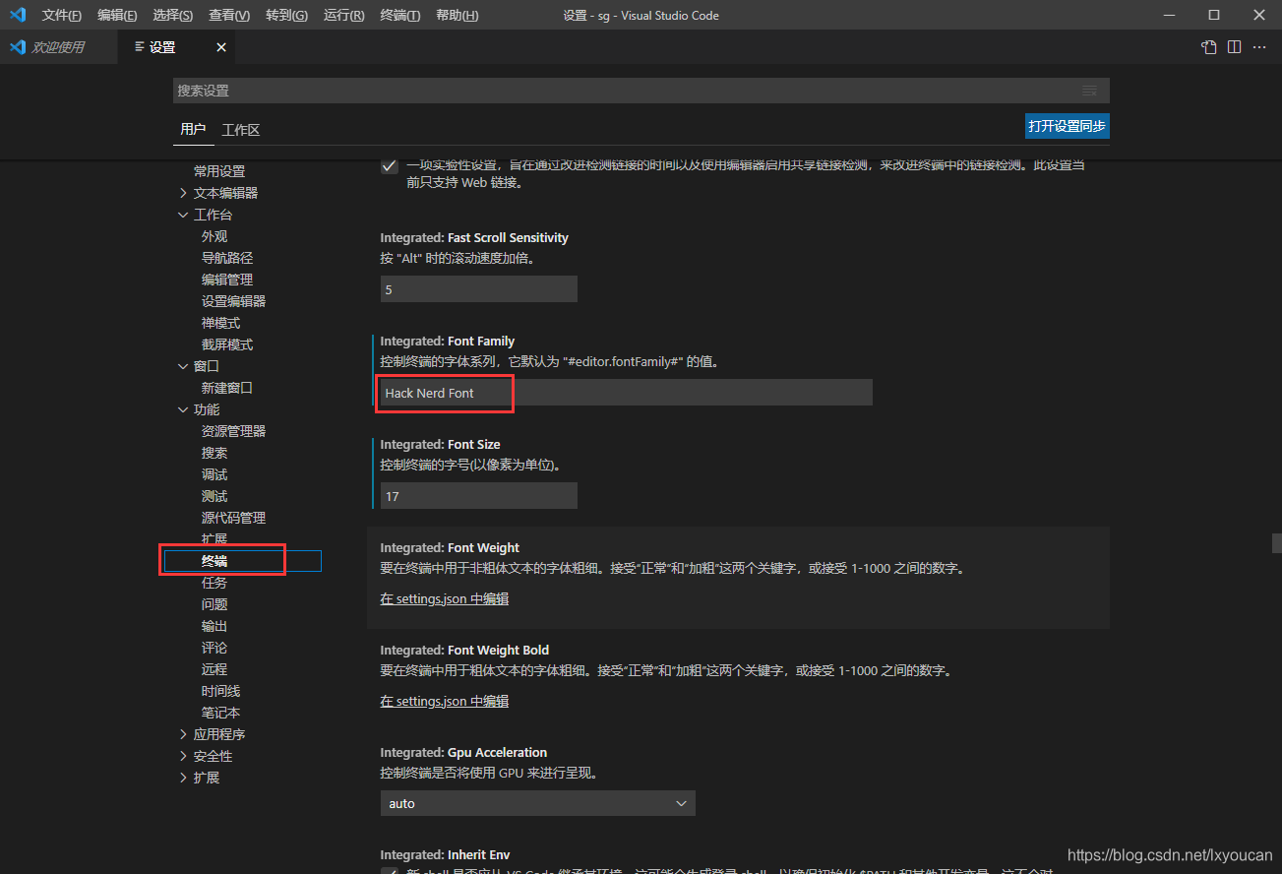Open the 转到(G) menu
Image resolution: width=1282 pixels, height=874 pixels.
pos(286,16)
